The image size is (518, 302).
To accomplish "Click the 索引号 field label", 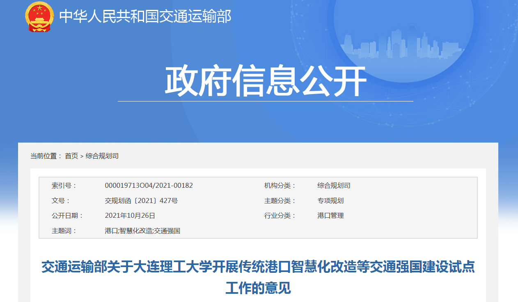I will 64,186.
